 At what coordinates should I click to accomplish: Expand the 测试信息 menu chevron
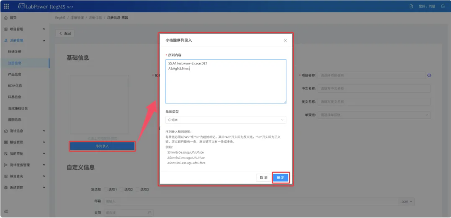[44, 131]
